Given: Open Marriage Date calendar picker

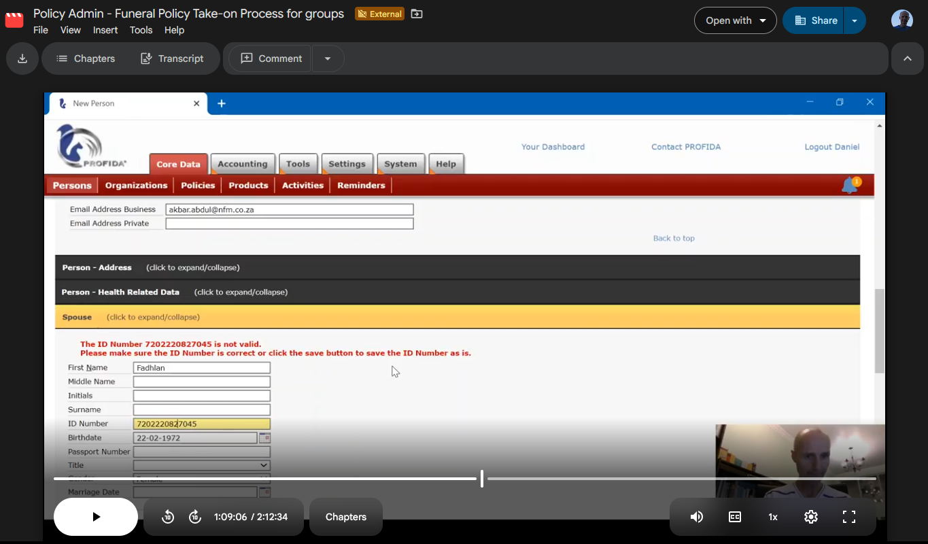Looking at the screenshot, I should pos(264,492).
